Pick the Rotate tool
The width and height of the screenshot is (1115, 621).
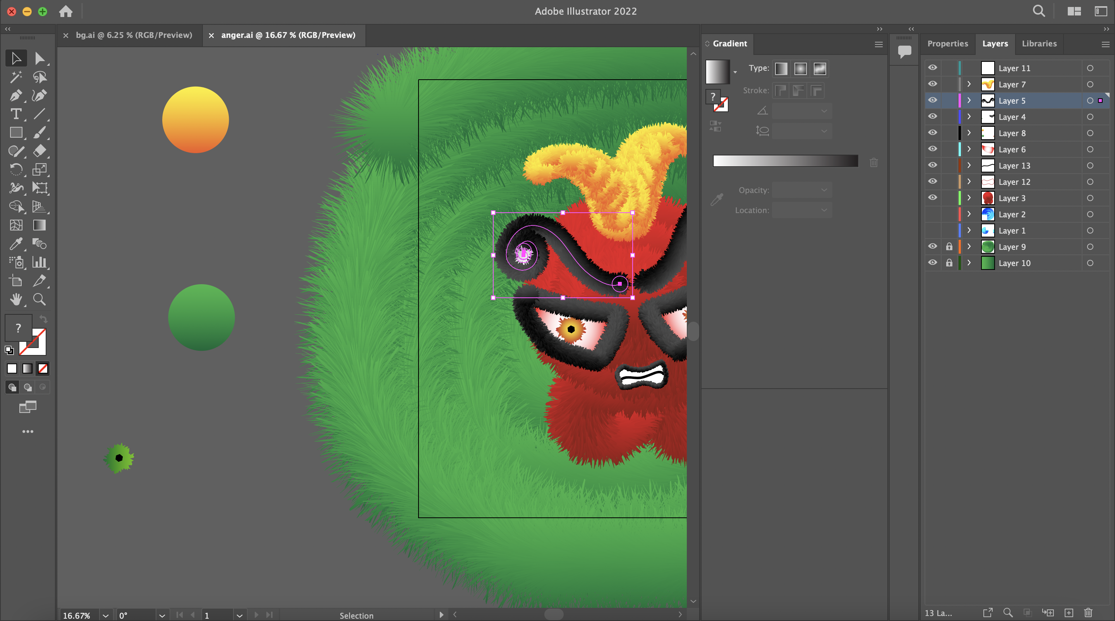pos(16,169)
